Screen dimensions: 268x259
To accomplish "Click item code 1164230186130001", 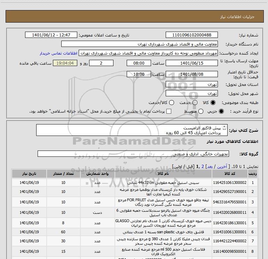I will [230, 223].
